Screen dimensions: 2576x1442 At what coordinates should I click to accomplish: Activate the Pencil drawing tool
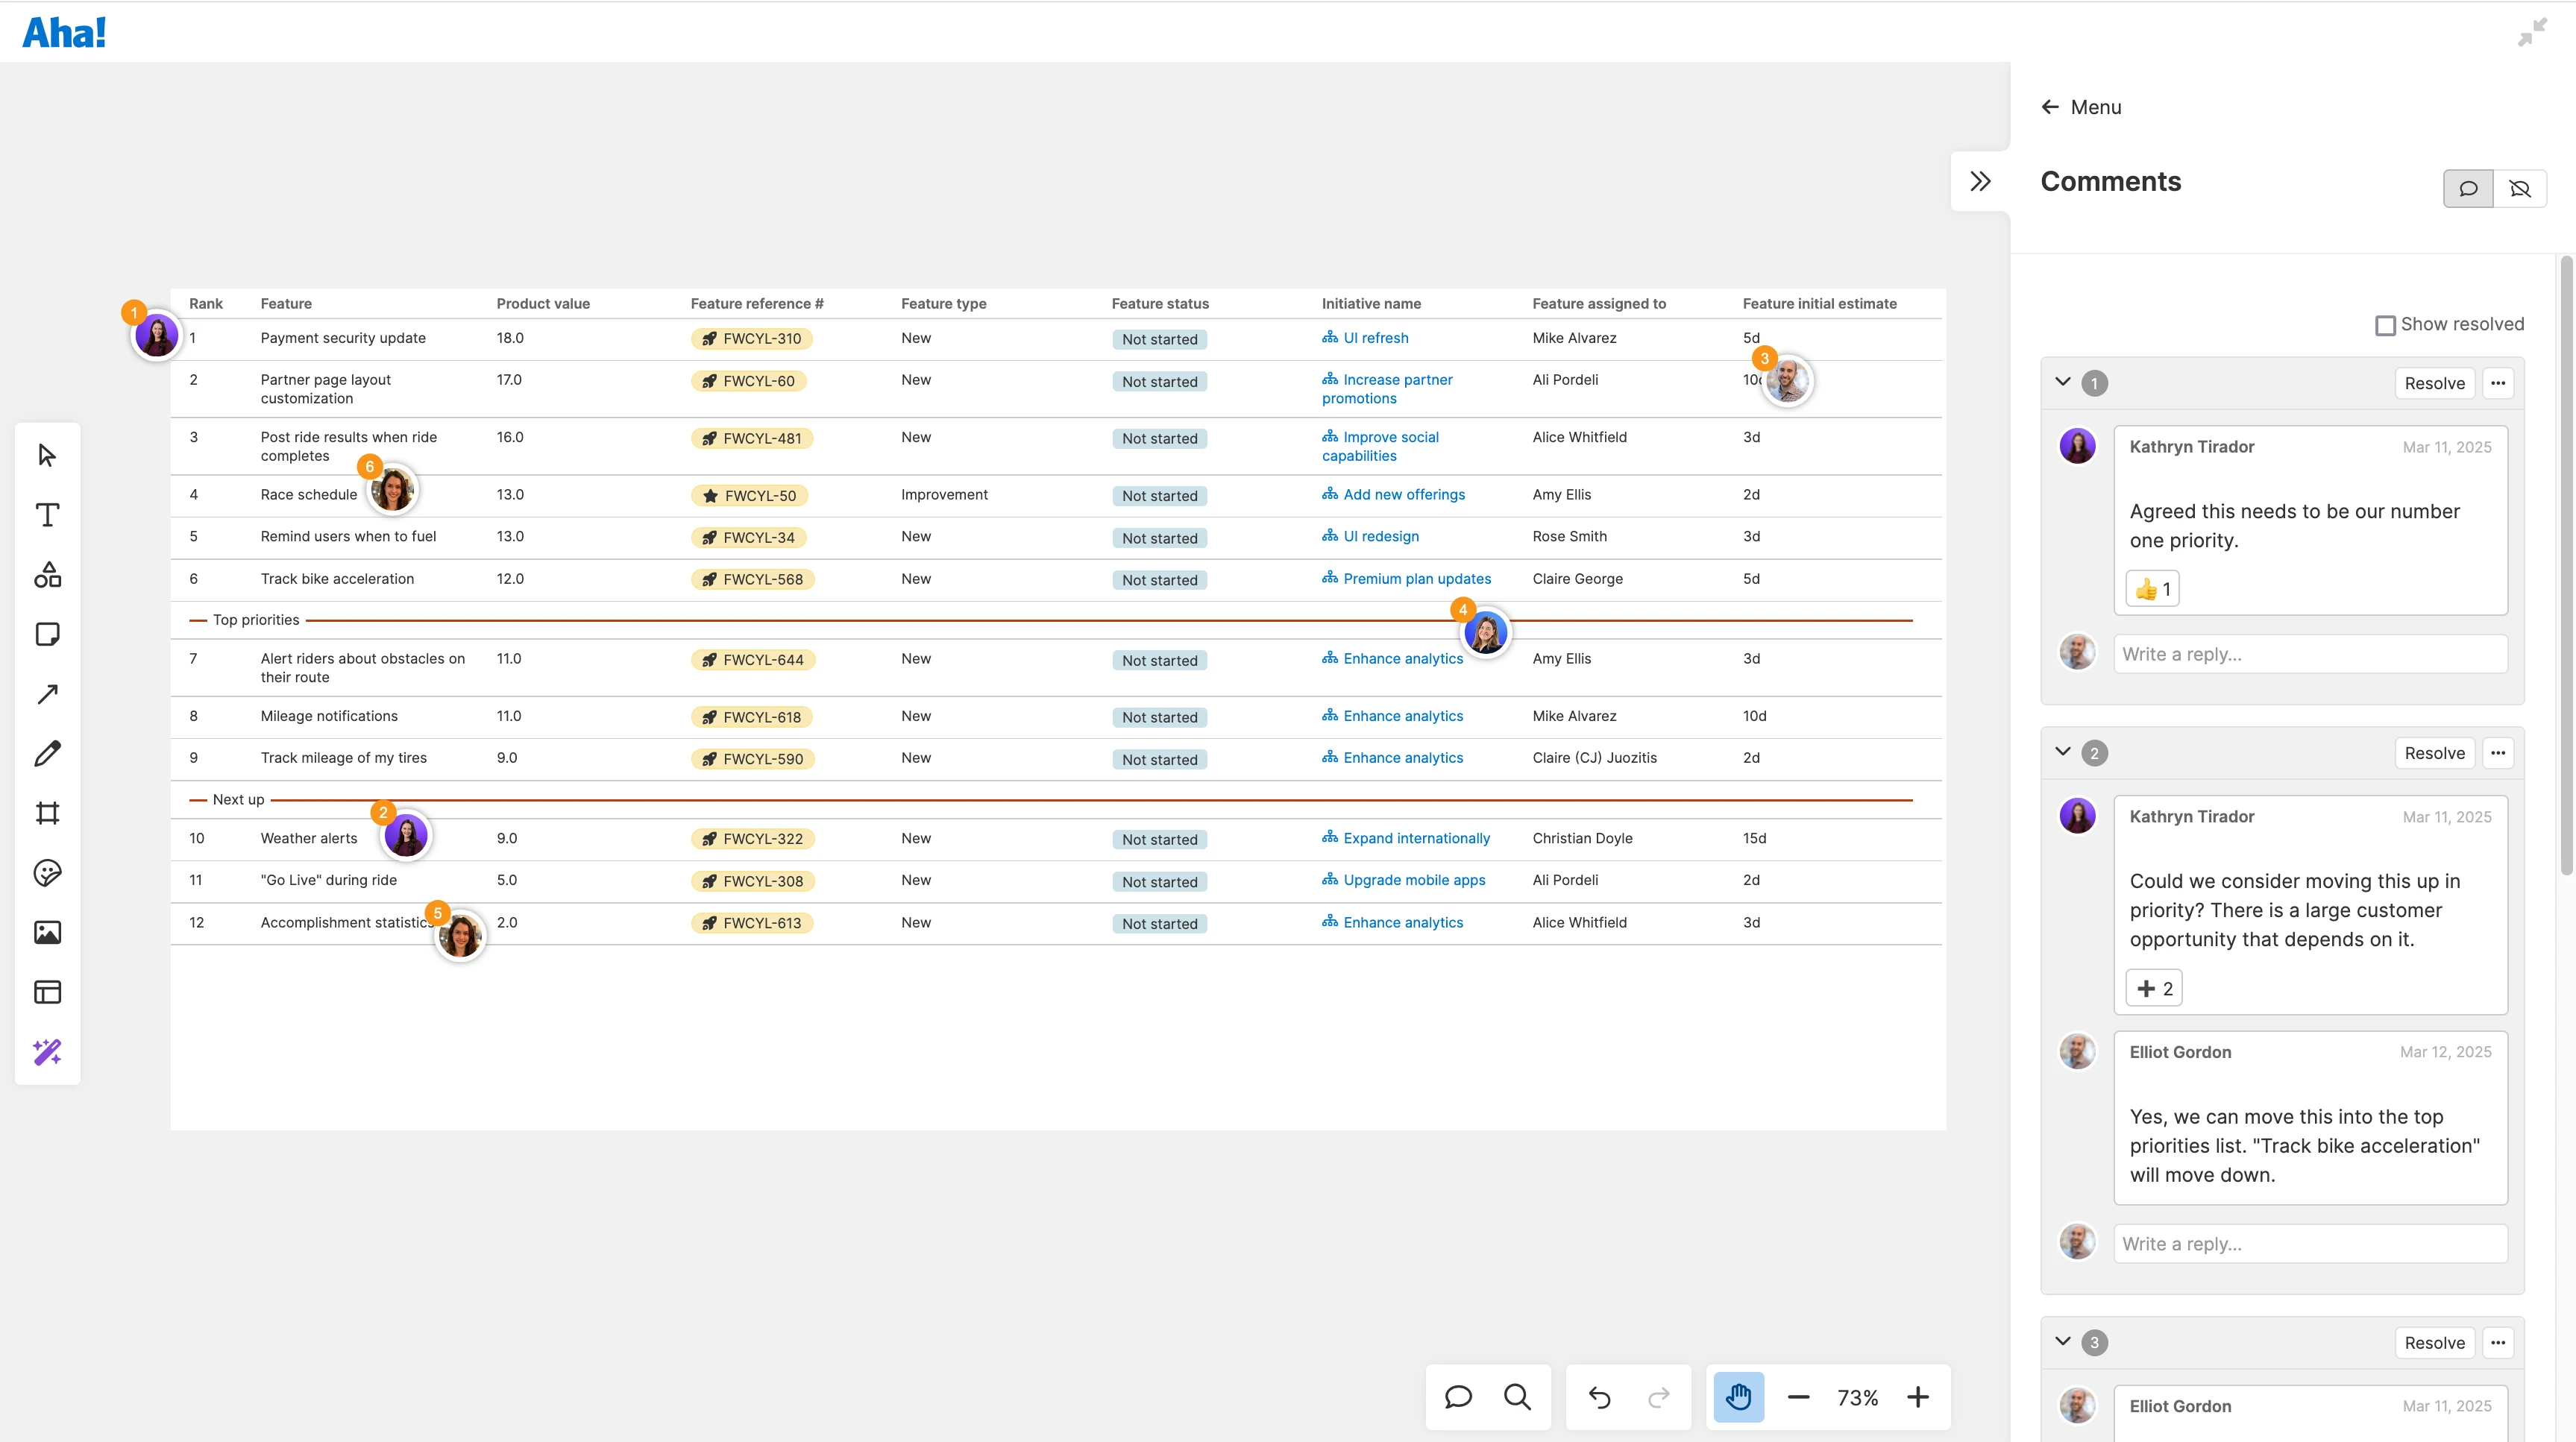click(x=47, y=753)
